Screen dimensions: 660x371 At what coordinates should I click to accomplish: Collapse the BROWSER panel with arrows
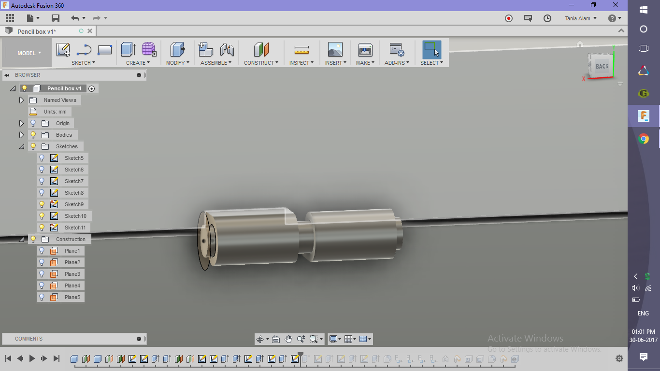coord(7,75)
